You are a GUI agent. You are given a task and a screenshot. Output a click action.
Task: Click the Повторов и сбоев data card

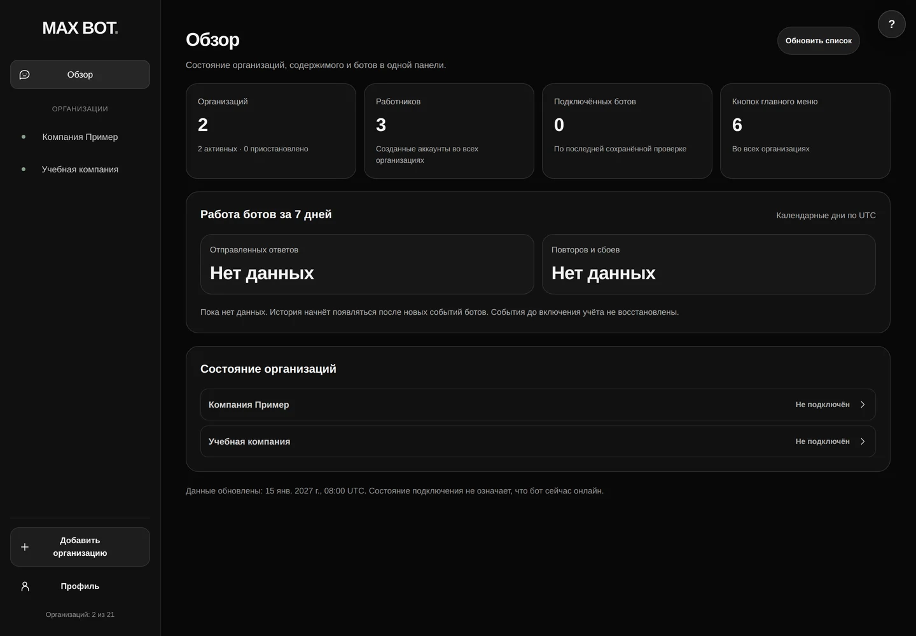(709, 265)
